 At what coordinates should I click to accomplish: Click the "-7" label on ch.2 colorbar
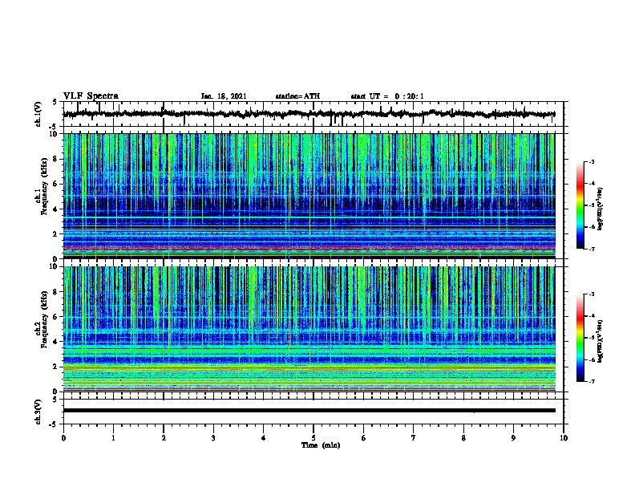591,382
